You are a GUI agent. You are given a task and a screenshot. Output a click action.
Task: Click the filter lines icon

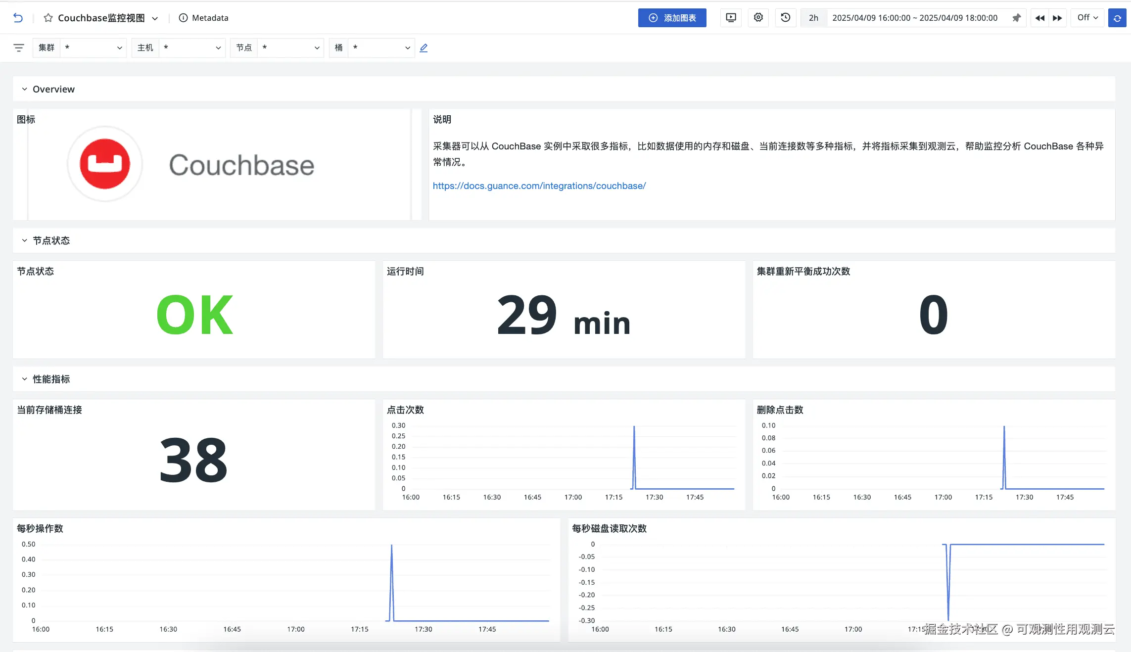19,47
